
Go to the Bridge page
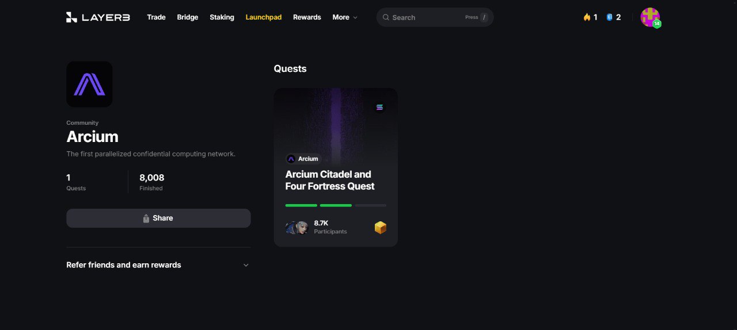(x=188, y=17)
